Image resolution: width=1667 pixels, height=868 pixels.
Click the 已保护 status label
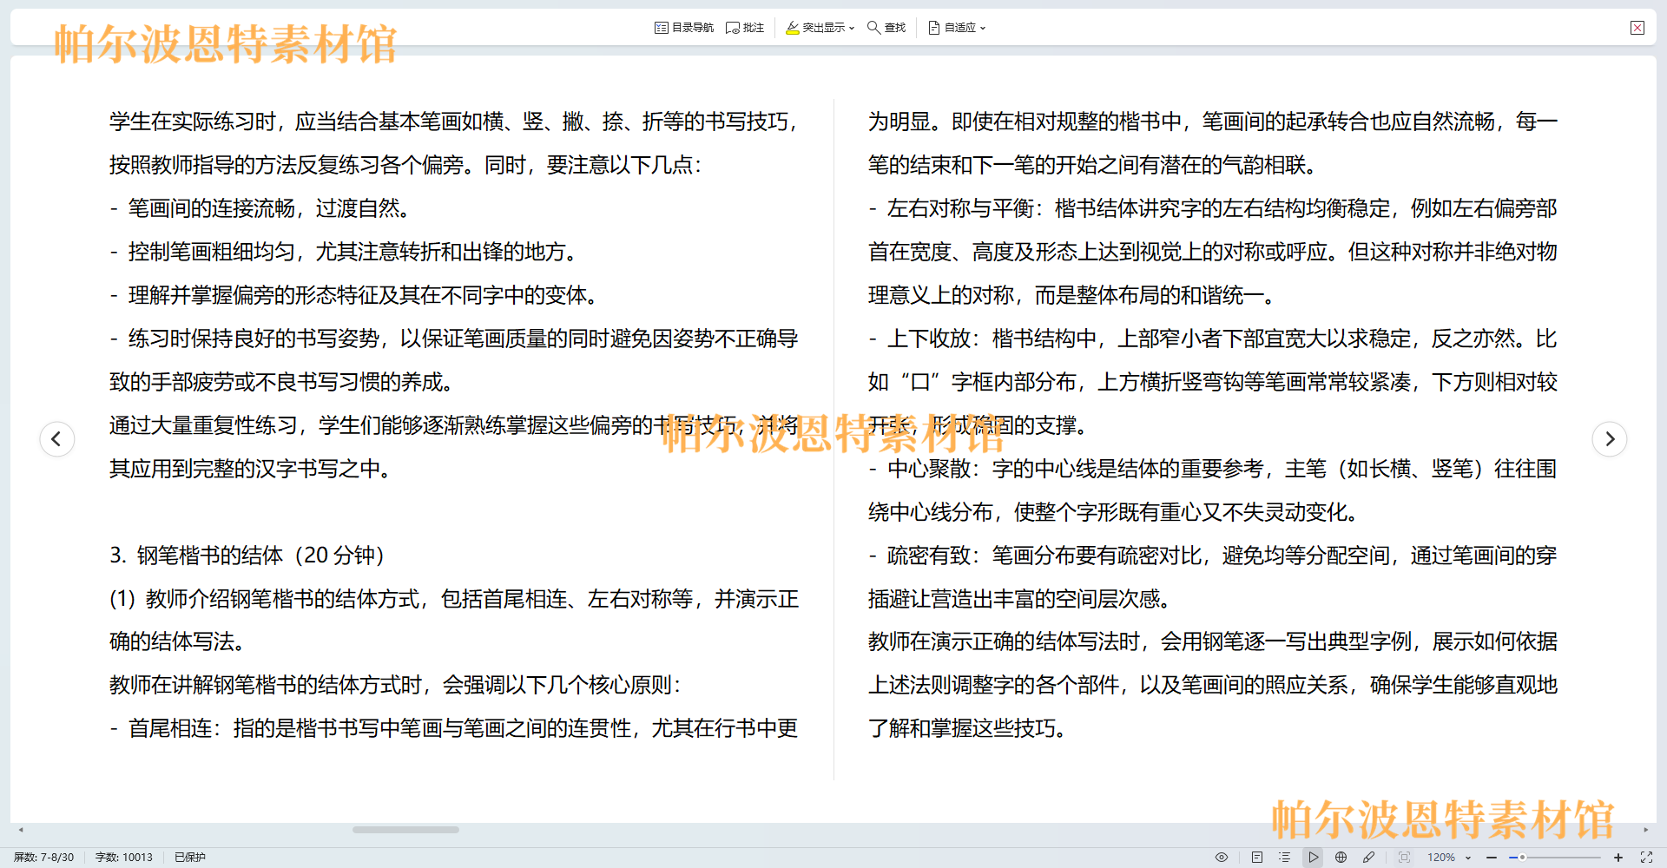coord(190,857)
